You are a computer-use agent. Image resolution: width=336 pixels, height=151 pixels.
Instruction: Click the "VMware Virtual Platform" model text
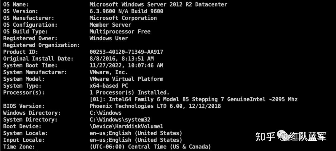point(126,79)
